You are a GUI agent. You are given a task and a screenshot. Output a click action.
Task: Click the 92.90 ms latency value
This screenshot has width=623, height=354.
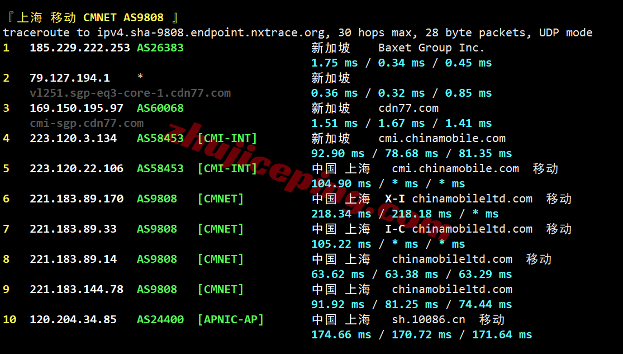pos(337,153)
